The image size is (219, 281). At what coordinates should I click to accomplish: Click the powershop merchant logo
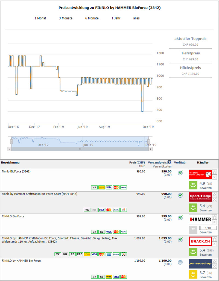coord(200,264)
